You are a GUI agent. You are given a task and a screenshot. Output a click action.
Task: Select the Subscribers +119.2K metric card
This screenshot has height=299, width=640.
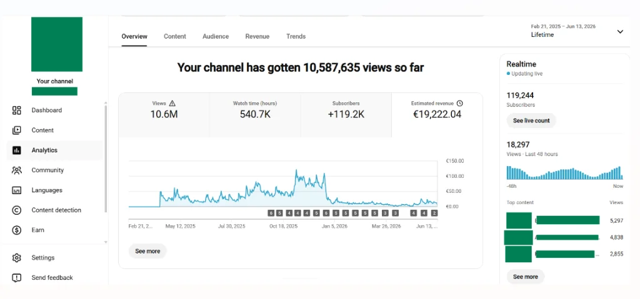pos(346,115)
